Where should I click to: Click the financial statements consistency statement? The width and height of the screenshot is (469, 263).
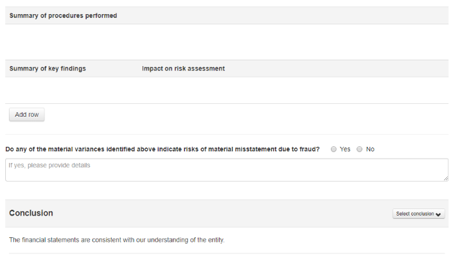116,240
